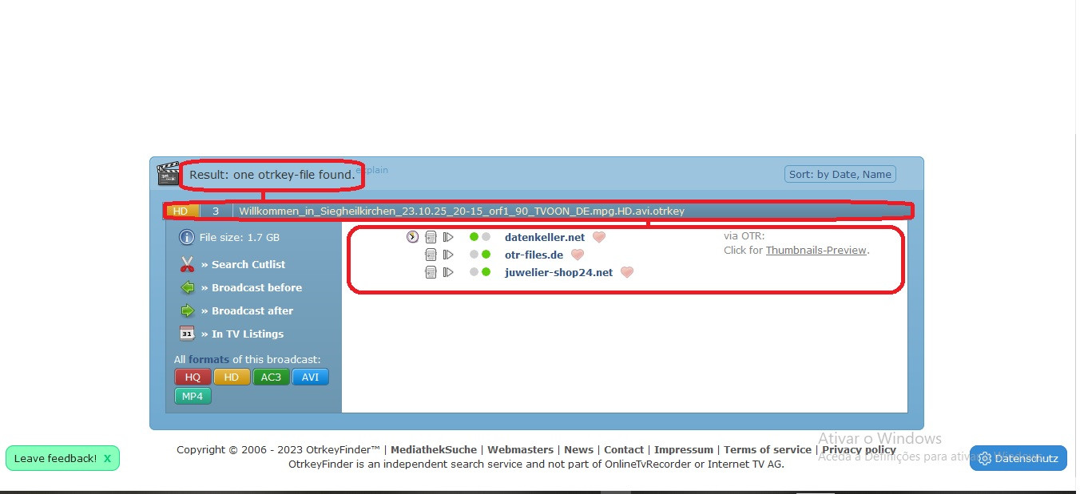Select the MP4 format badge
Image resolution: width=1080 pixels, height=494 pixels.
tap(193, 396)
